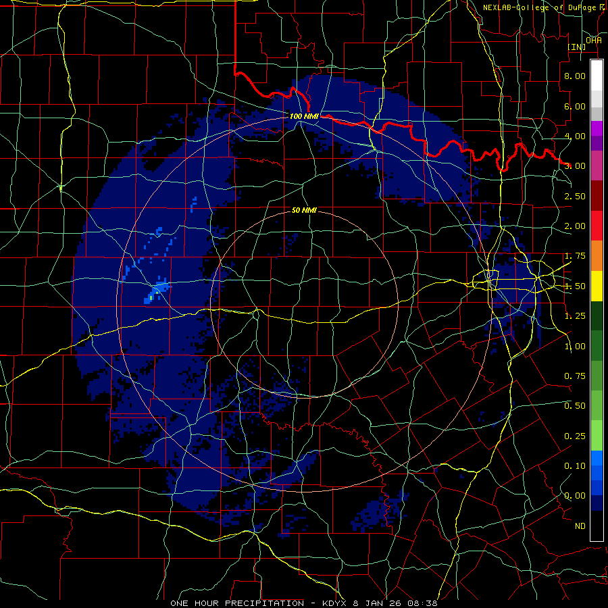Click the 3.00 legend value

coord(575,166)
